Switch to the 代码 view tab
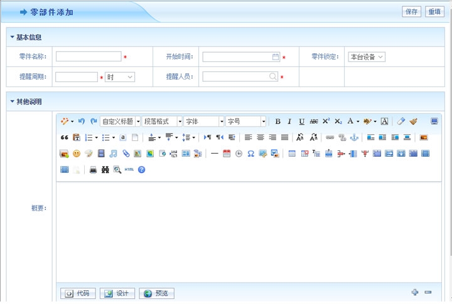The image size is (452, 304). [78, 293]
